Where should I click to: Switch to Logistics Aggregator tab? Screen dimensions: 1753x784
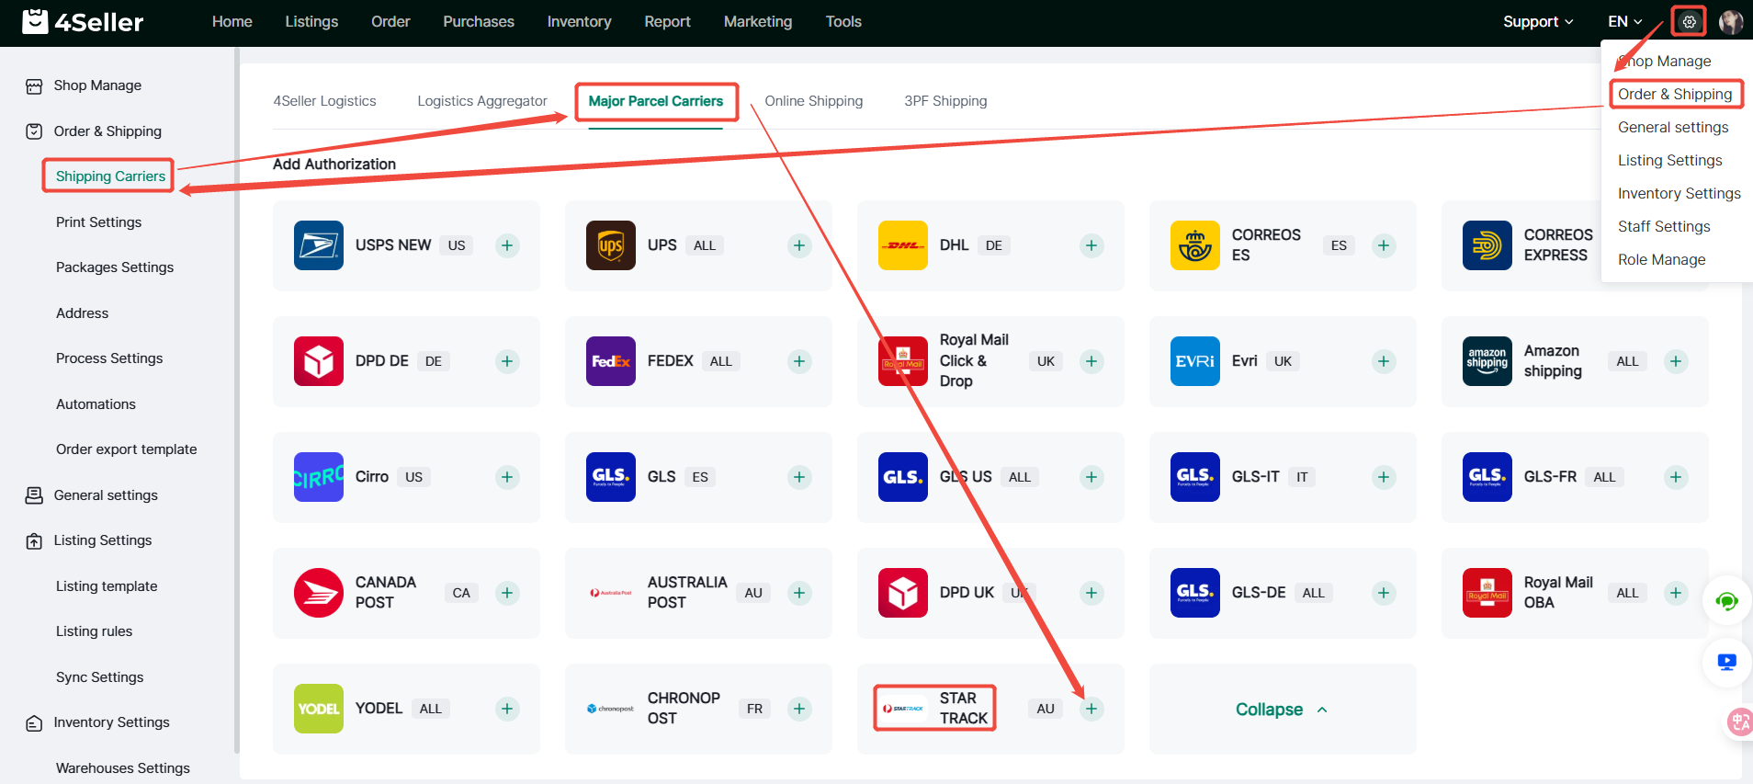tap(482, 101)
